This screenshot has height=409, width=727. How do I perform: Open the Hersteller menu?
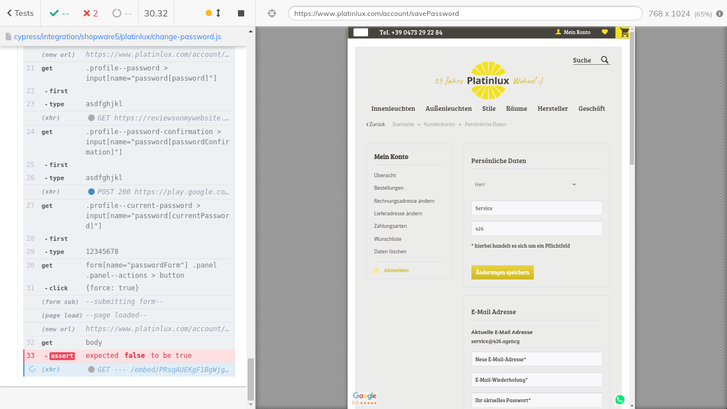click(x=552, y=108)
